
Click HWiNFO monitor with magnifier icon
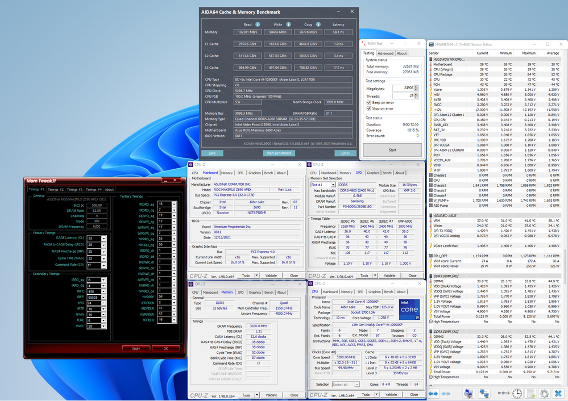[468, 393]
